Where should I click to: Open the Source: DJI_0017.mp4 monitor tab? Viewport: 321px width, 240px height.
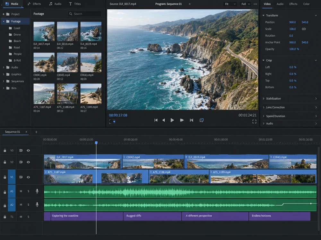(x=123, y=4)
